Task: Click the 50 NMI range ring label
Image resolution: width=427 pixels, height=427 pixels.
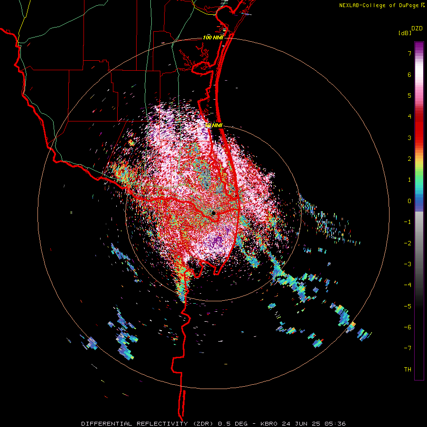Action: 214,125
